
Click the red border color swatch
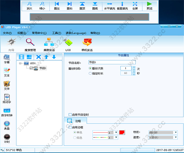point(122,132)
